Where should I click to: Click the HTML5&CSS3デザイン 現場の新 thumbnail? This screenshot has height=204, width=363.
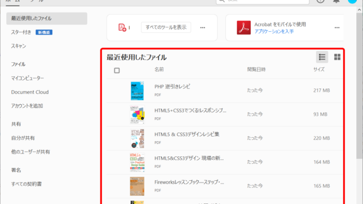(137, 163)
